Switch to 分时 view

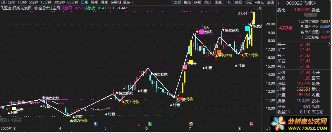pyautogui.click(x=11, y=2)
